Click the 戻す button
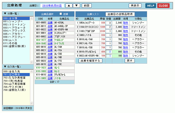Viewport: 175px width, 113px height. click(129, 61)
